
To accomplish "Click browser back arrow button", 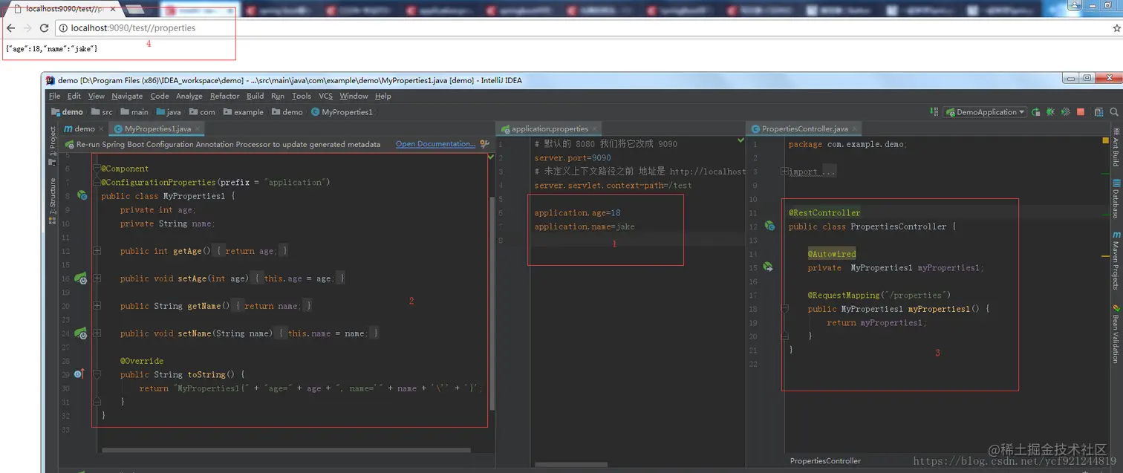I will click(x=10, y=27).
